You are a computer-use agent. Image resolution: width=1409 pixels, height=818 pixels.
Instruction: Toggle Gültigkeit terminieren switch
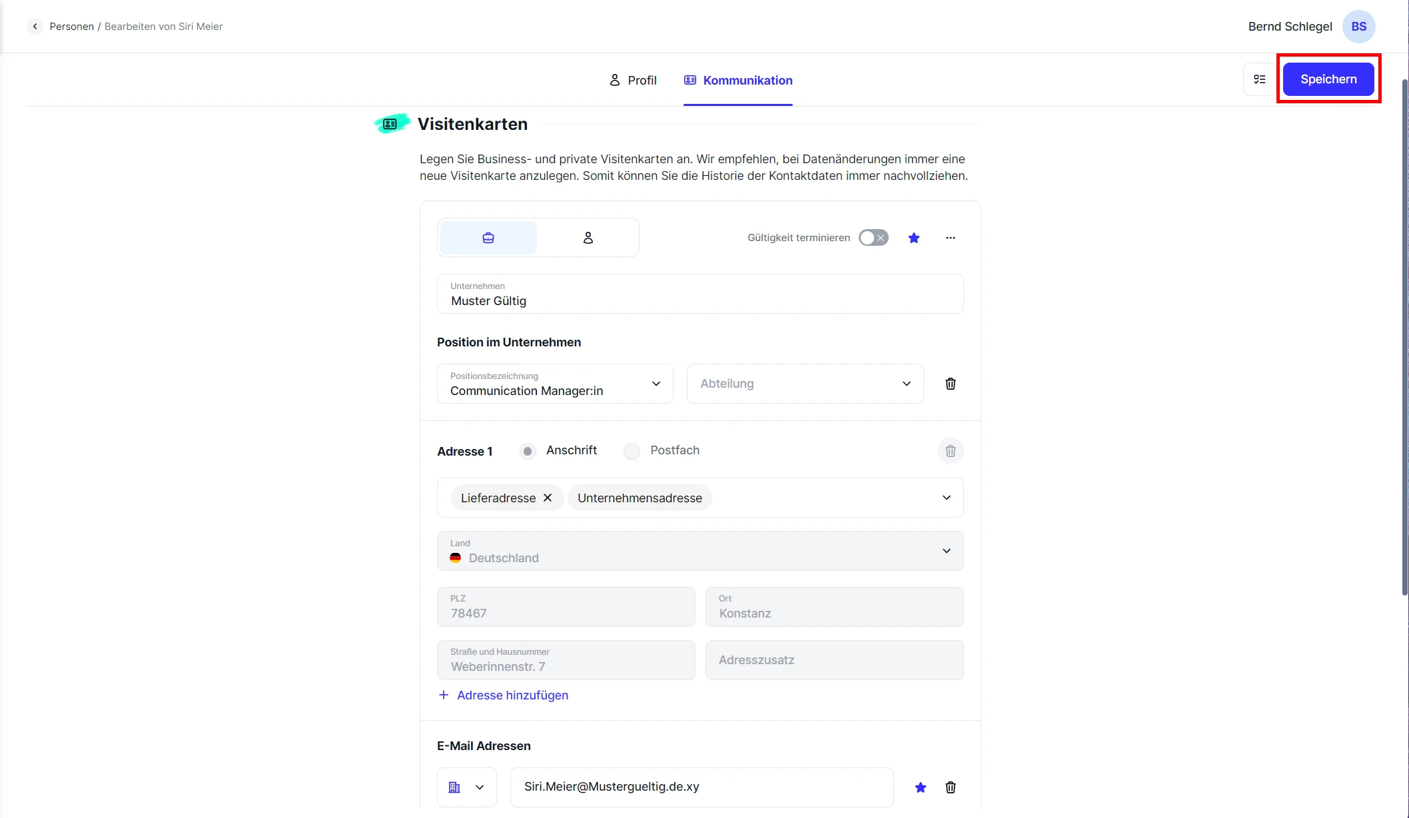pyautogui.click(x=873, y=238)
